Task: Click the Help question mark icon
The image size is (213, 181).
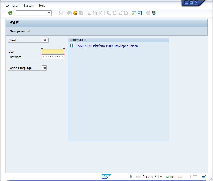Action: pos(148,13)
